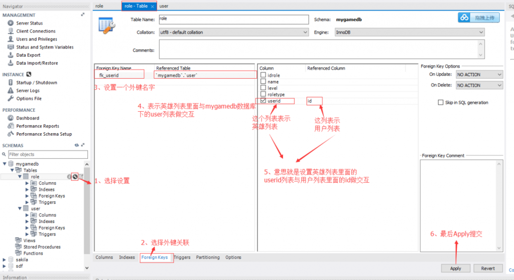Switch to the user tab
The image size is (514, 280).
click(x=164, y=6)
